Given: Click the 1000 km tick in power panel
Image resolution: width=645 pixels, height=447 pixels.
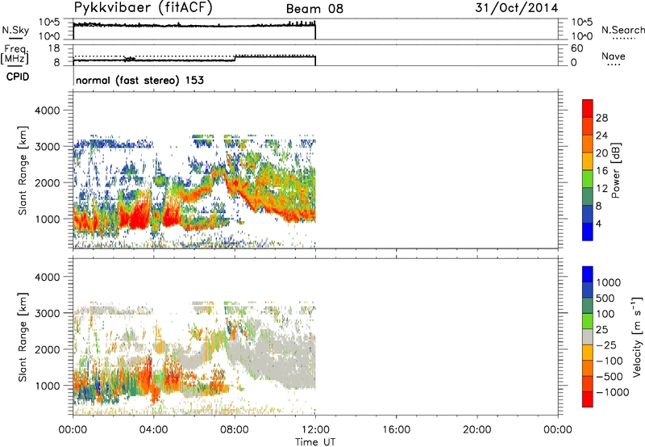Looking at the screenshot, I should coord(47,219).
